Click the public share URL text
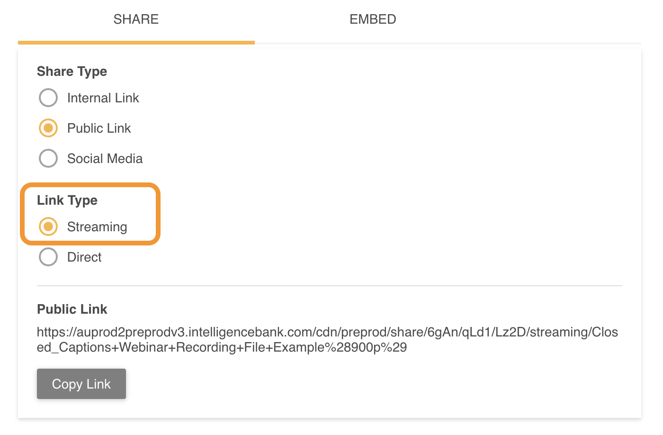 pyautogui.click(x=327, y=340)
